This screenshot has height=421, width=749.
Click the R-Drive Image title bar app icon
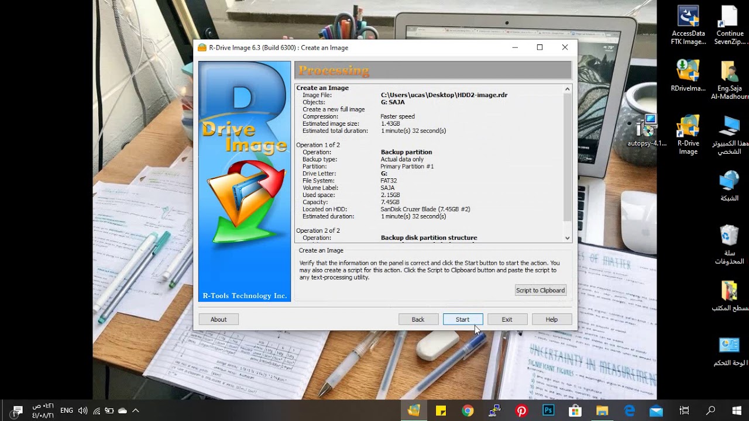[x=202, y=47]
